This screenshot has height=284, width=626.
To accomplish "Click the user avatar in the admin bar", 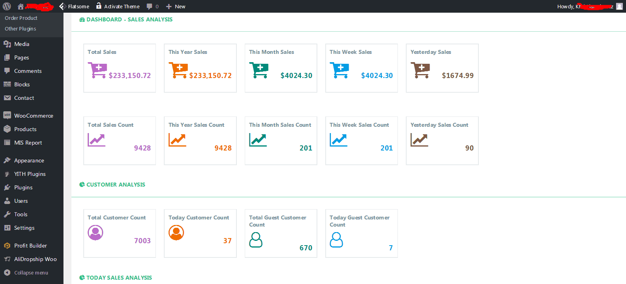I will (619, 6).
